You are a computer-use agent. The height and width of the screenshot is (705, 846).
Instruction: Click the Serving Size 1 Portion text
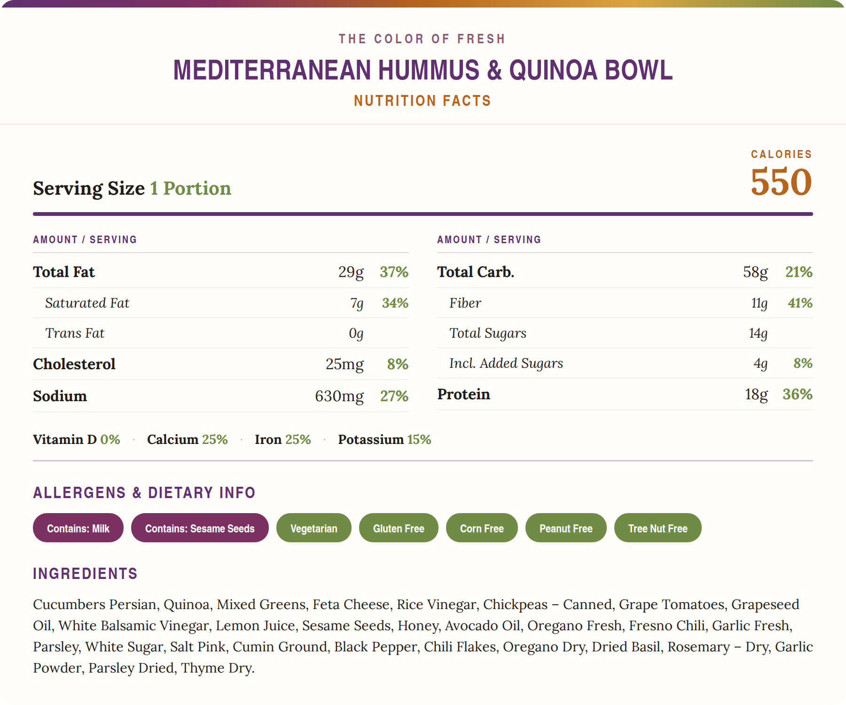coord(132,188)
